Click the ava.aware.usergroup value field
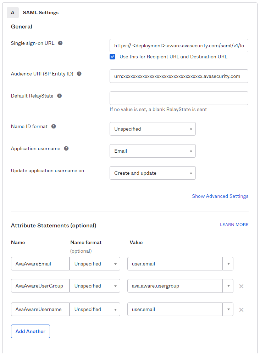This screenshot has height=358, width=260. [x=175, y=286]
